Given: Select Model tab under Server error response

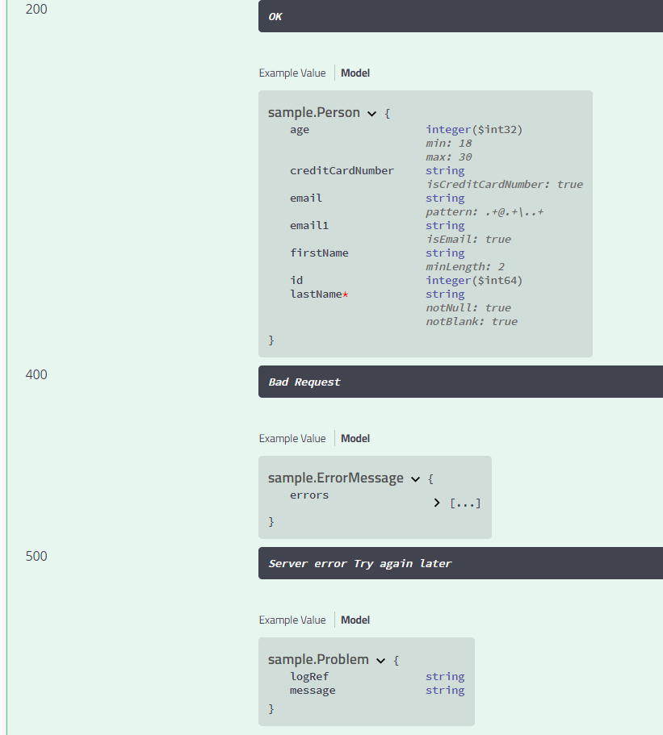Looking at the screenshot, I should point(355,620).
